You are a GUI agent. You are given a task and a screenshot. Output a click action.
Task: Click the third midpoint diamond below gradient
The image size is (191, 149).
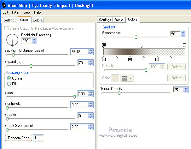171,57
